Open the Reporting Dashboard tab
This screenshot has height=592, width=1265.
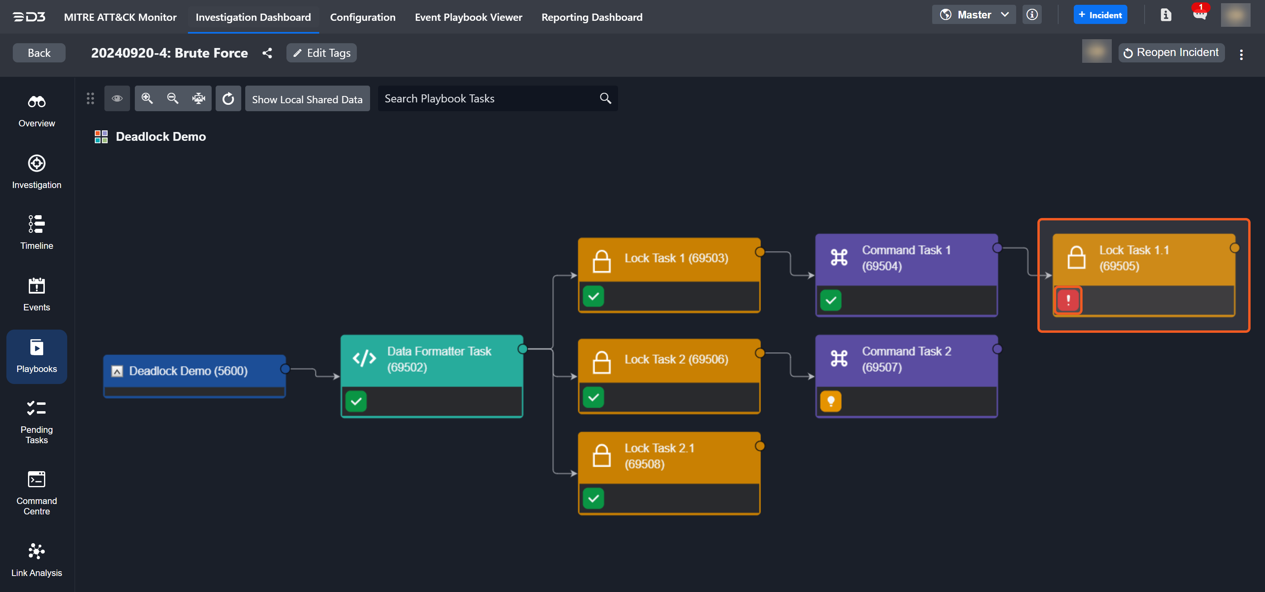591,17
